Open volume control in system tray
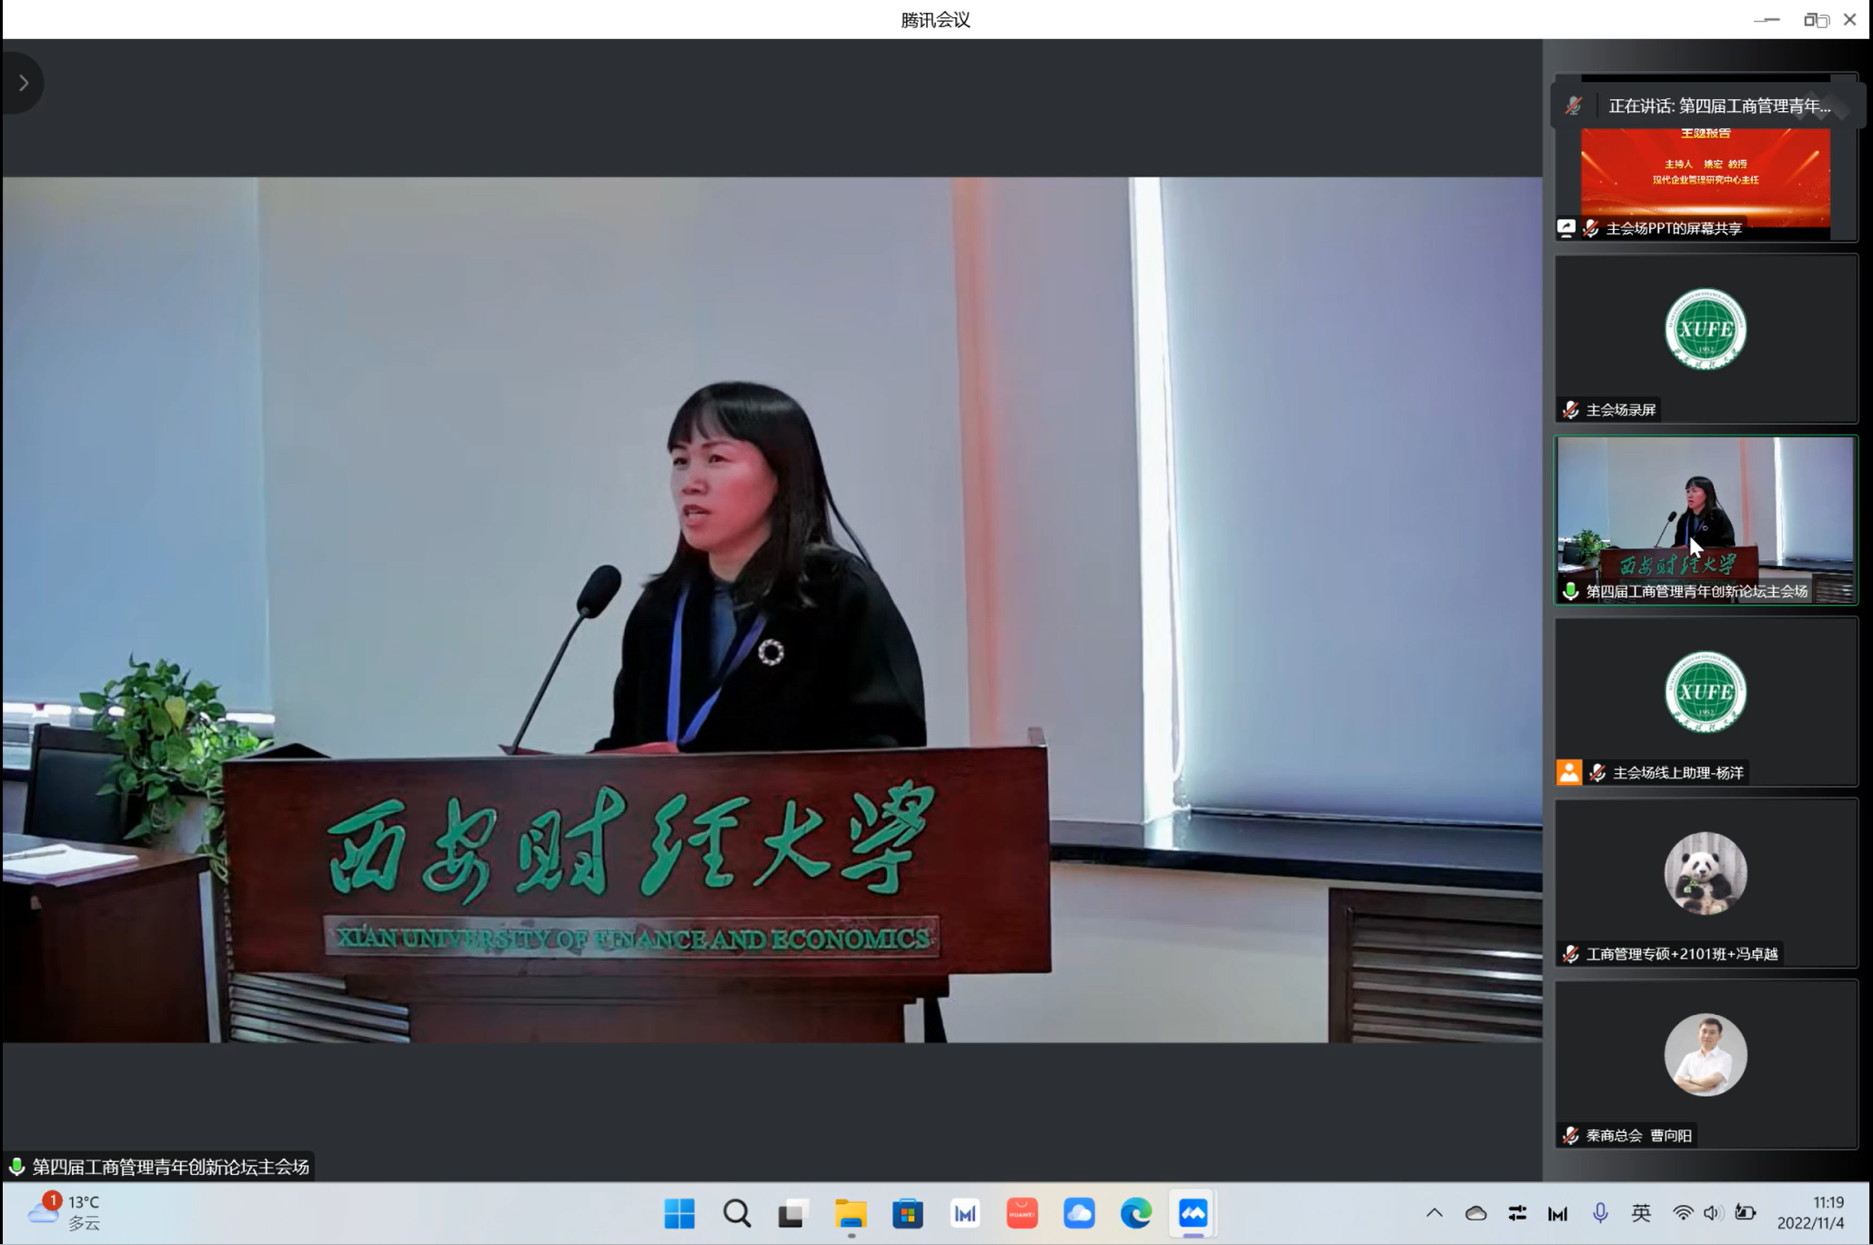Screen dimensions: 1873x1245 pos(1713,1213)
